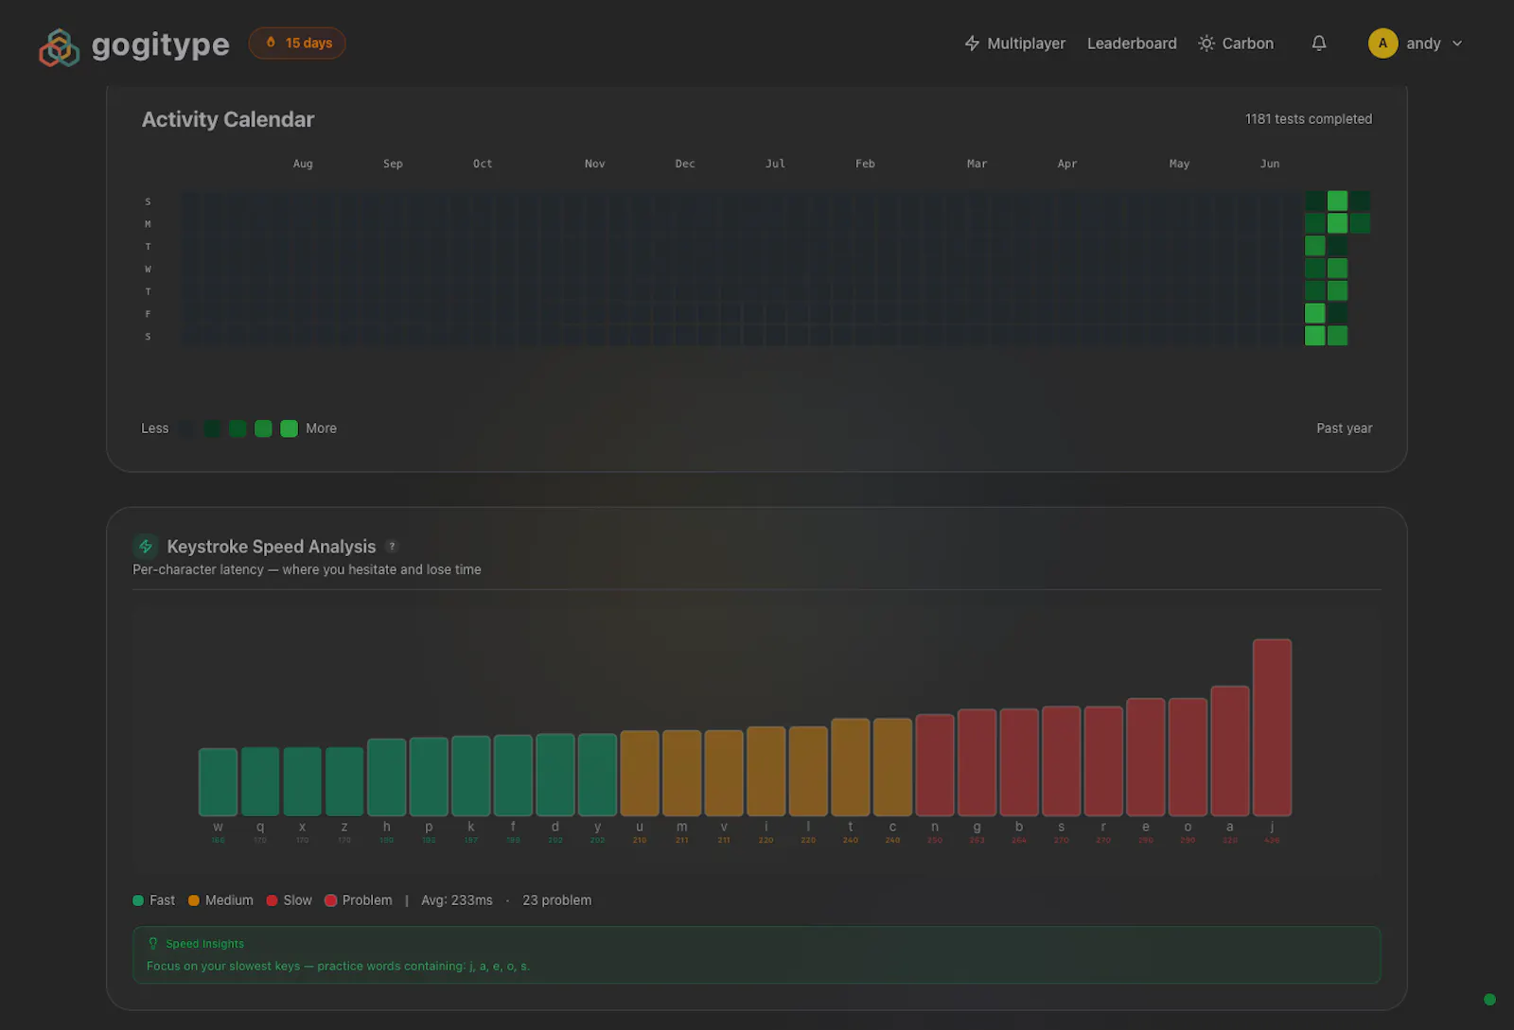The height and width of the screenshot is (1030, 1514).
Task: Click the brightest green legend swatch near More
Action: (x=289, y=428)
